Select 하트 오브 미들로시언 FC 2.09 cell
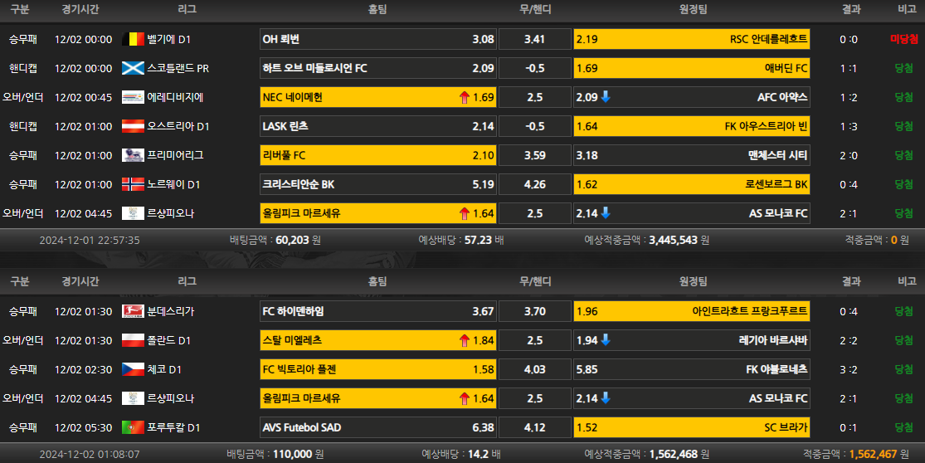Image resolution: width=925 pixels, height=463 pixels. point(378,68)
